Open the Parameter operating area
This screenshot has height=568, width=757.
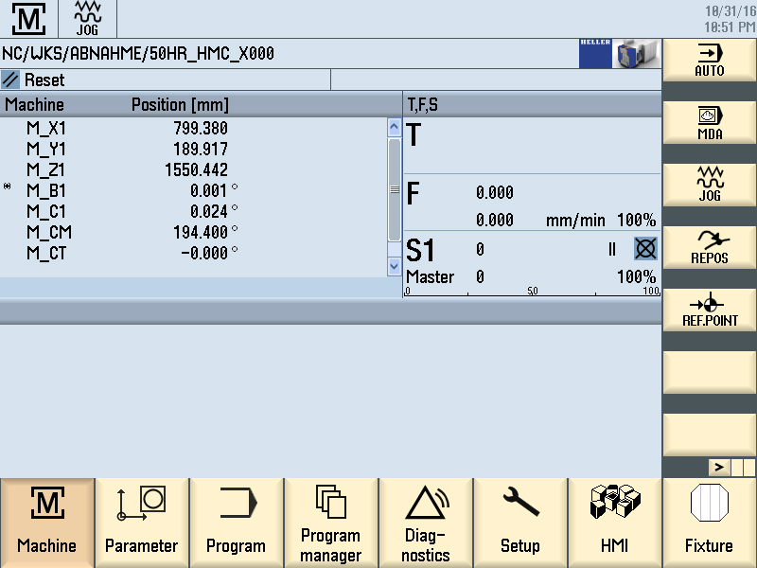(142, 523)
